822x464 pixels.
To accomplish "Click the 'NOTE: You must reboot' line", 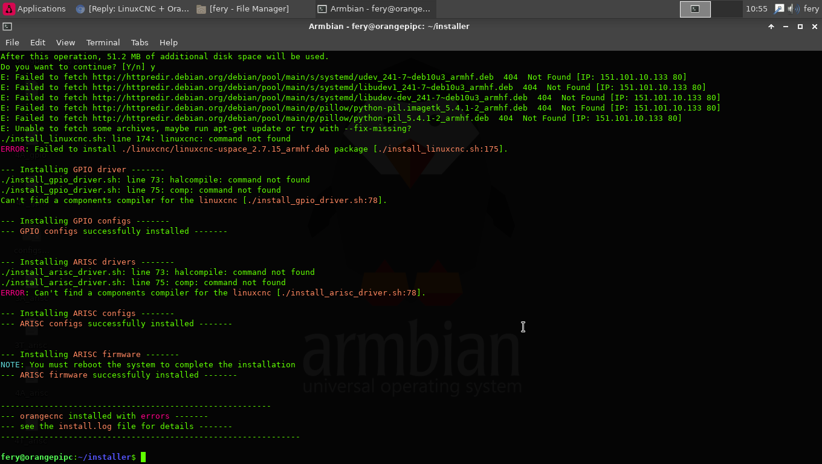I will pos(148,365).
